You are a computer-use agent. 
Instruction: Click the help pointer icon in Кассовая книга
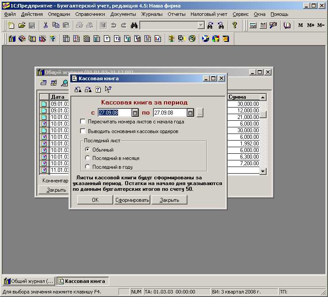pyautogui.click(x=108, y=89)
